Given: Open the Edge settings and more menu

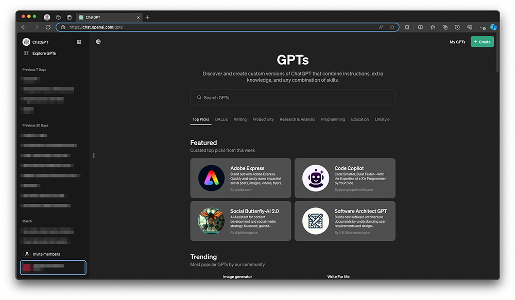Looking at the screenshot, I should (482, 28).
